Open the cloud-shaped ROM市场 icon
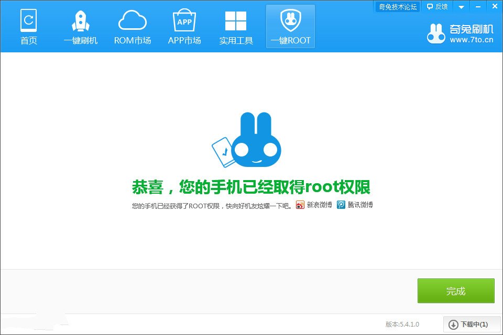503x335 pixels. (133, 20)
